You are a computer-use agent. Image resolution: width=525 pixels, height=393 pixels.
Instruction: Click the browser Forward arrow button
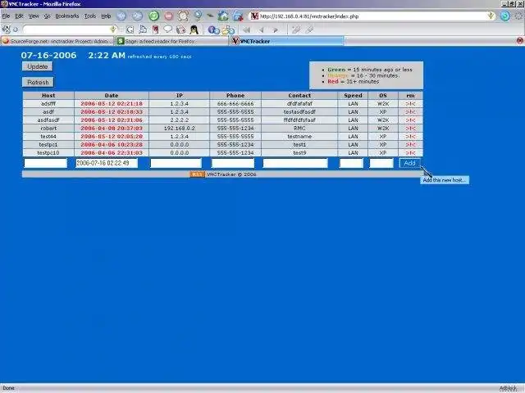click(137, 16)
